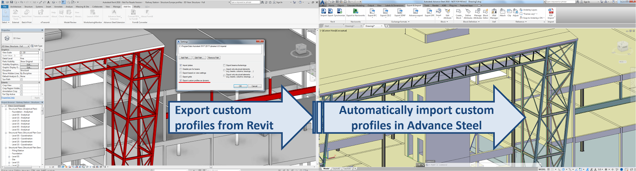Viewport: 636px width, 171px height.
Task: Open the Add-Ins tab in Revit
Action: coord(127,6)
